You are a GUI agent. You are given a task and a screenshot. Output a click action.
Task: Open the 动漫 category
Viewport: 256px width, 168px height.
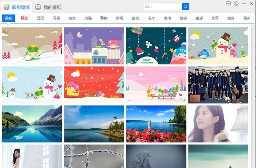[88, 18]
